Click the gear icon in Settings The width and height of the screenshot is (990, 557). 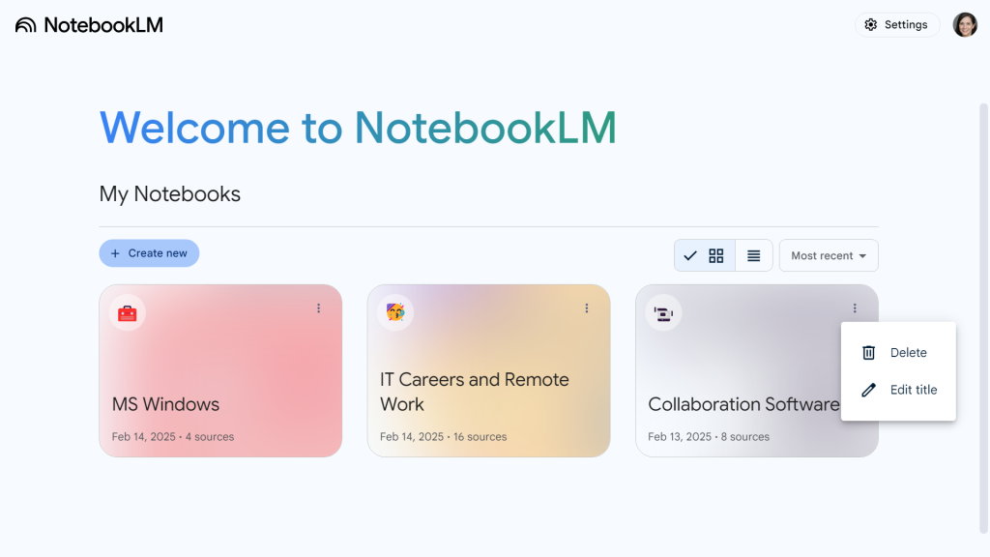[871, 25]
